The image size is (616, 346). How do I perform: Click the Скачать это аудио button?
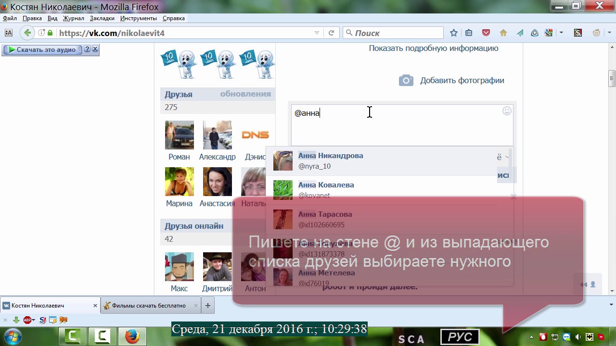pos(42,49)
